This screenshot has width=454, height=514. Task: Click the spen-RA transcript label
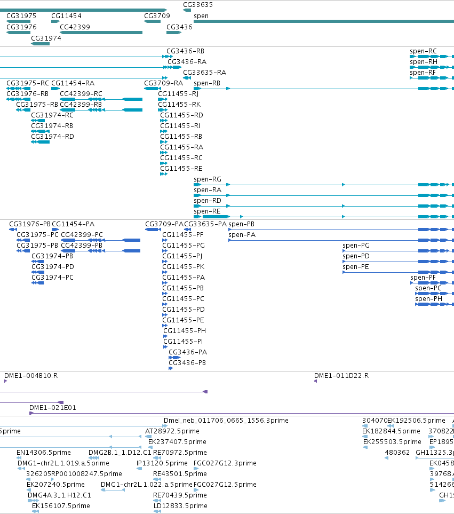pos(208,190)
